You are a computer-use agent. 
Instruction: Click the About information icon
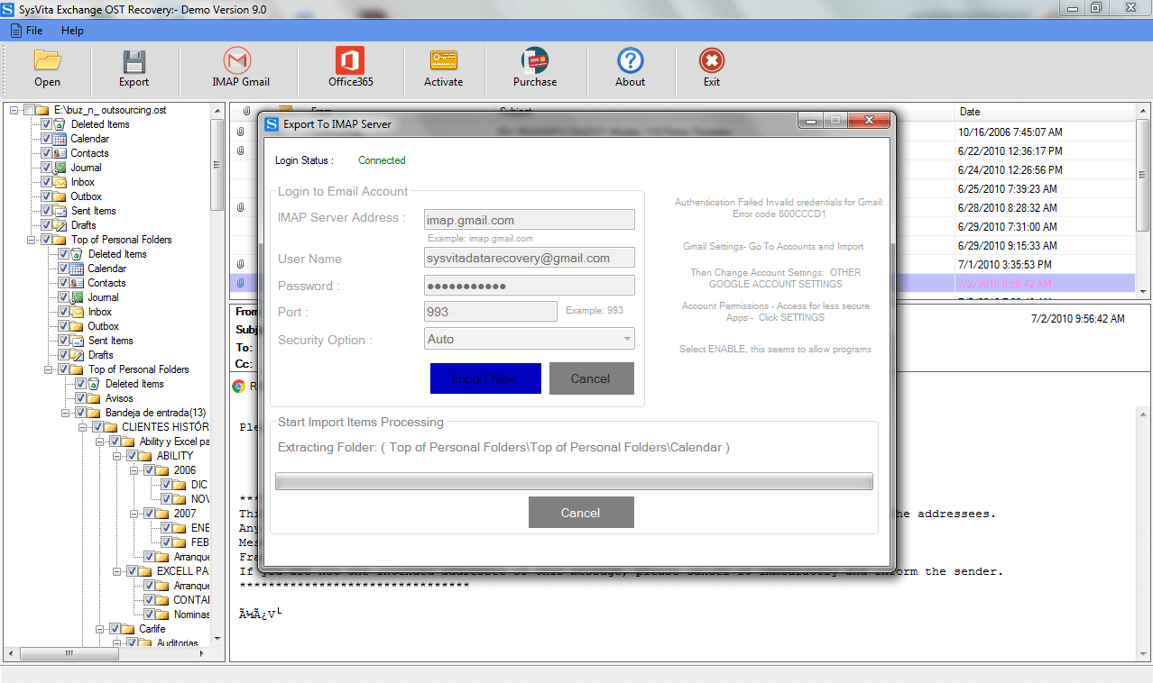coord(630,68)
